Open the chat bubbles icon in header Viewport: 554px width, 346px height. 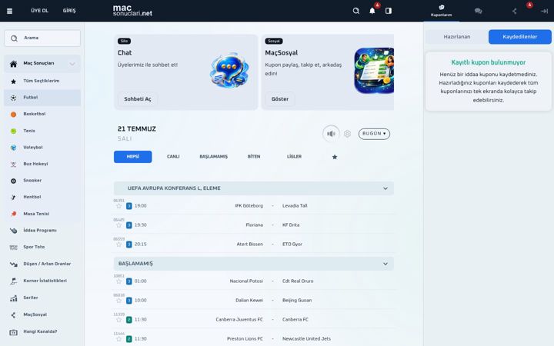coord(478,11)
